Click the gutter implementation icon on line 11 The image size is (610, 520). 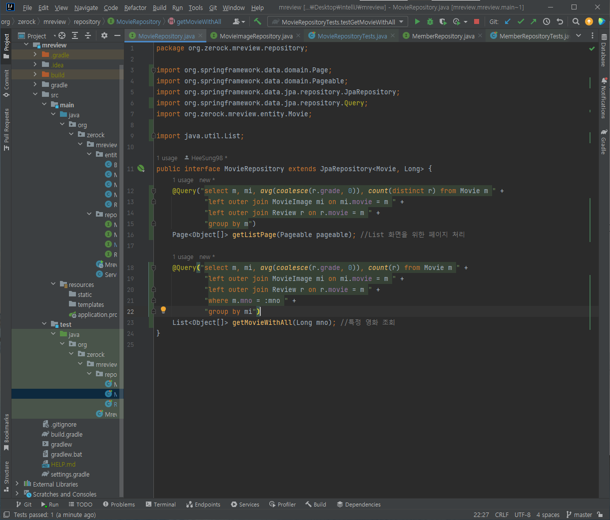pyautogui.click(x=141, y=169)
